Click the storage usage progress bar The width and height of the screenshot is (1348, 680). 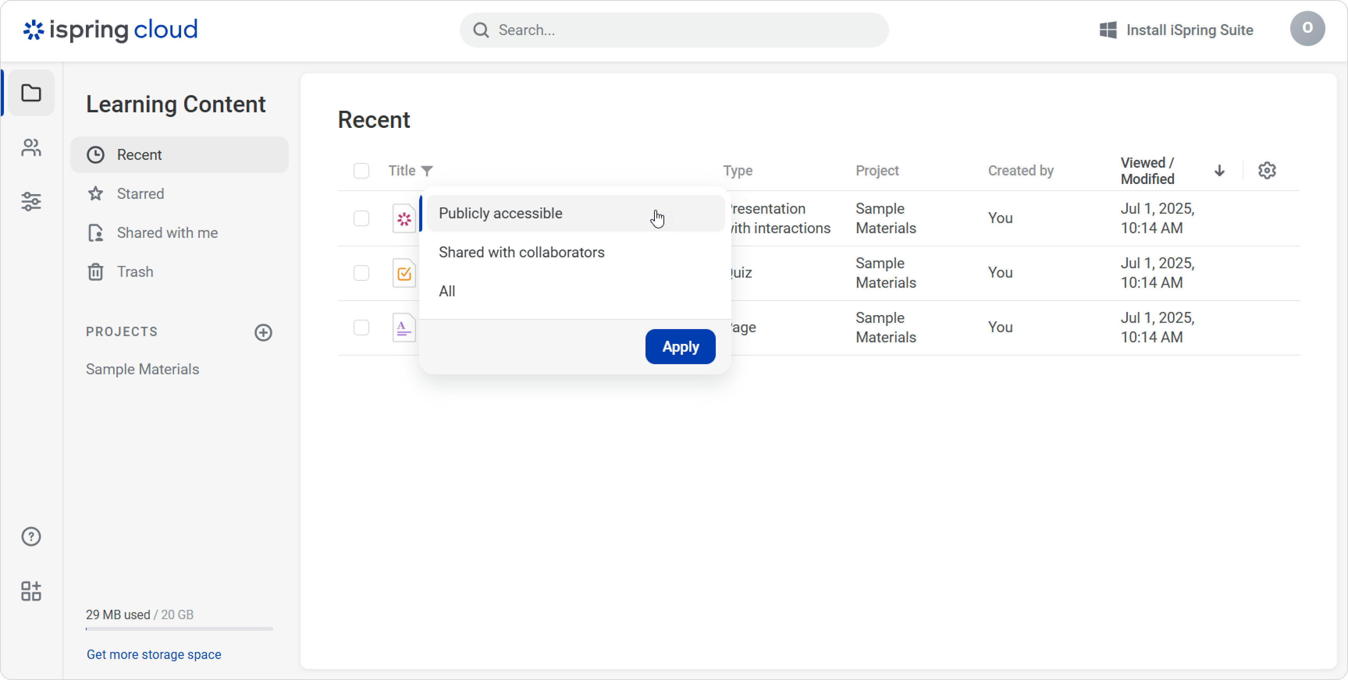(x=180, y=629)
